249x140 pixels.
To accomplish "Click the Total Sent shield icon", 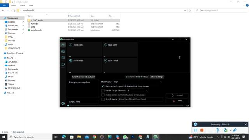I will pyautogui.click(x=105, y=45).
